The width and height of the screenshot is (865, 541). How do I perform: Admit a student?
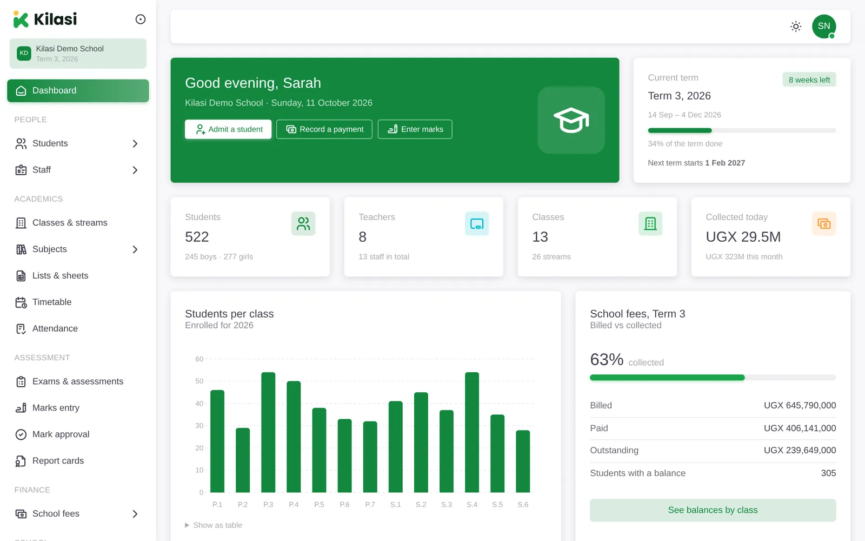(x=228, y=129)
